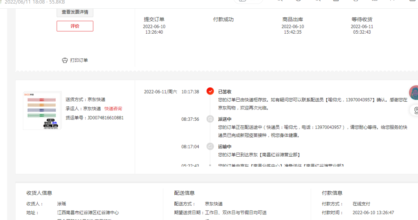
Task: Click the 付款信息 section heading
Action: [x=332, y=193]
